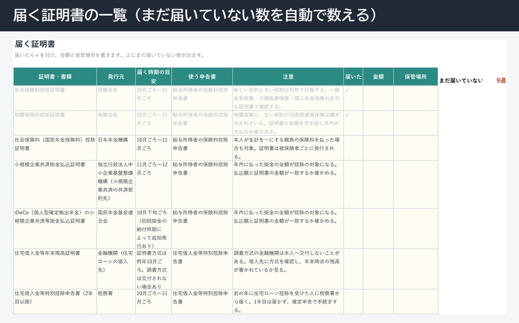The width and height of the screenshot is (519, 323).
Task: Select the 使う申告書 column header
Action: (x=202, y=77)
